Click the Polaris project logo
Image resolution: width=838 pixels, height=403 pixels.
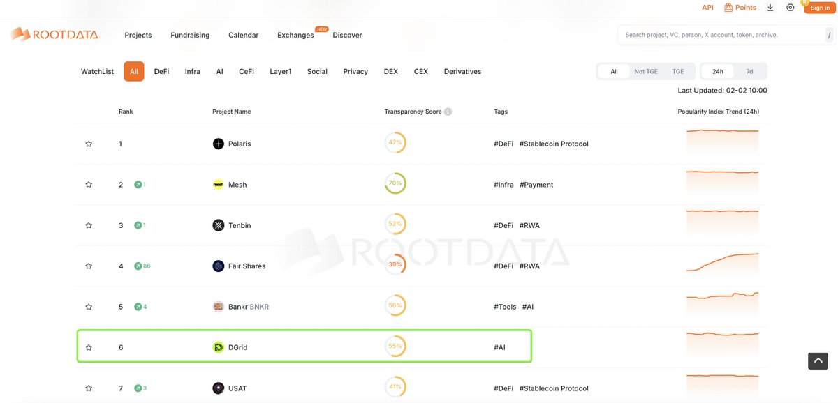pyautogui.click(x=219, y=144)
